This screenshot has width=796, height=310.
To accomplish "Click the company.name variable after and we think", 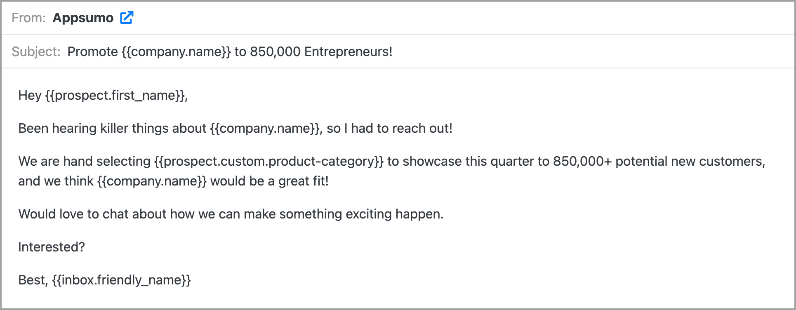I will tap(152, 181).
